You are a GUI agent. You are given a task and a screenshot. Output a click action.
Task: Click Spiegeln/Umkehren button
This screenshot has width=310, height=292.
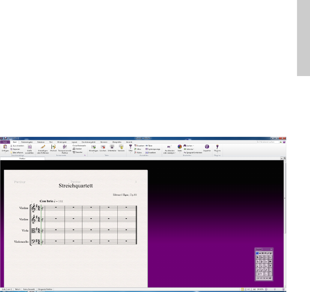pos(193,152)
